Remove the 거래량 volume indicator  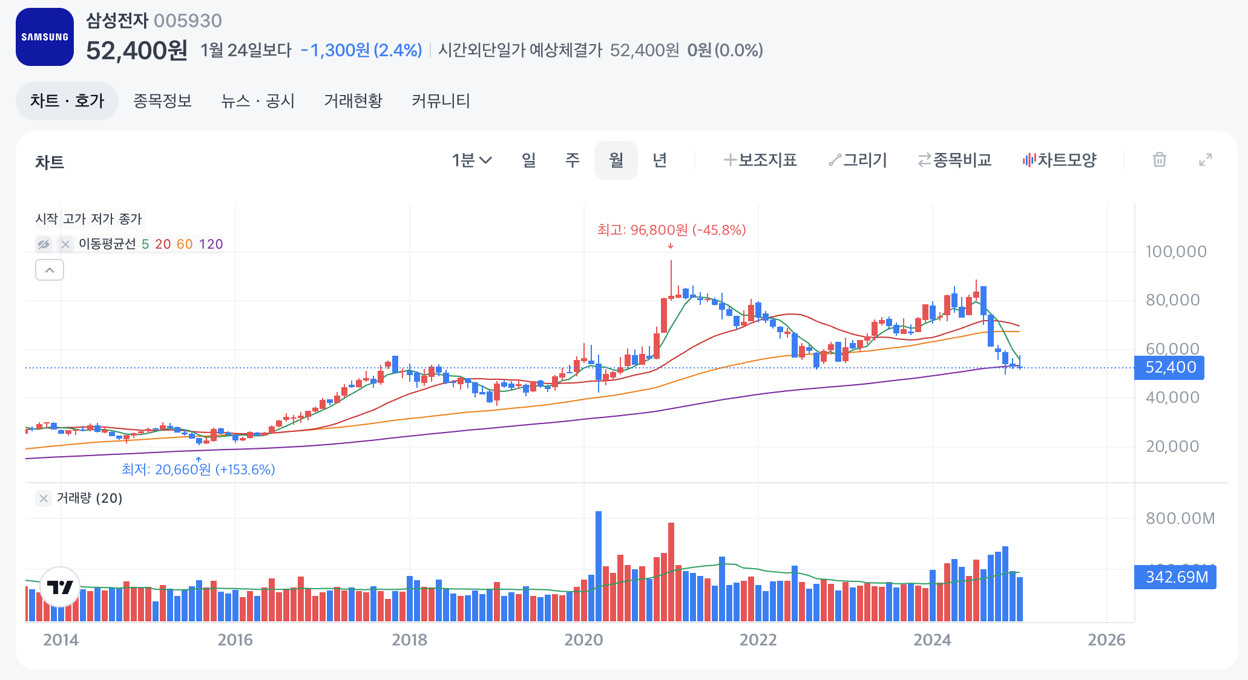(43, 498)
